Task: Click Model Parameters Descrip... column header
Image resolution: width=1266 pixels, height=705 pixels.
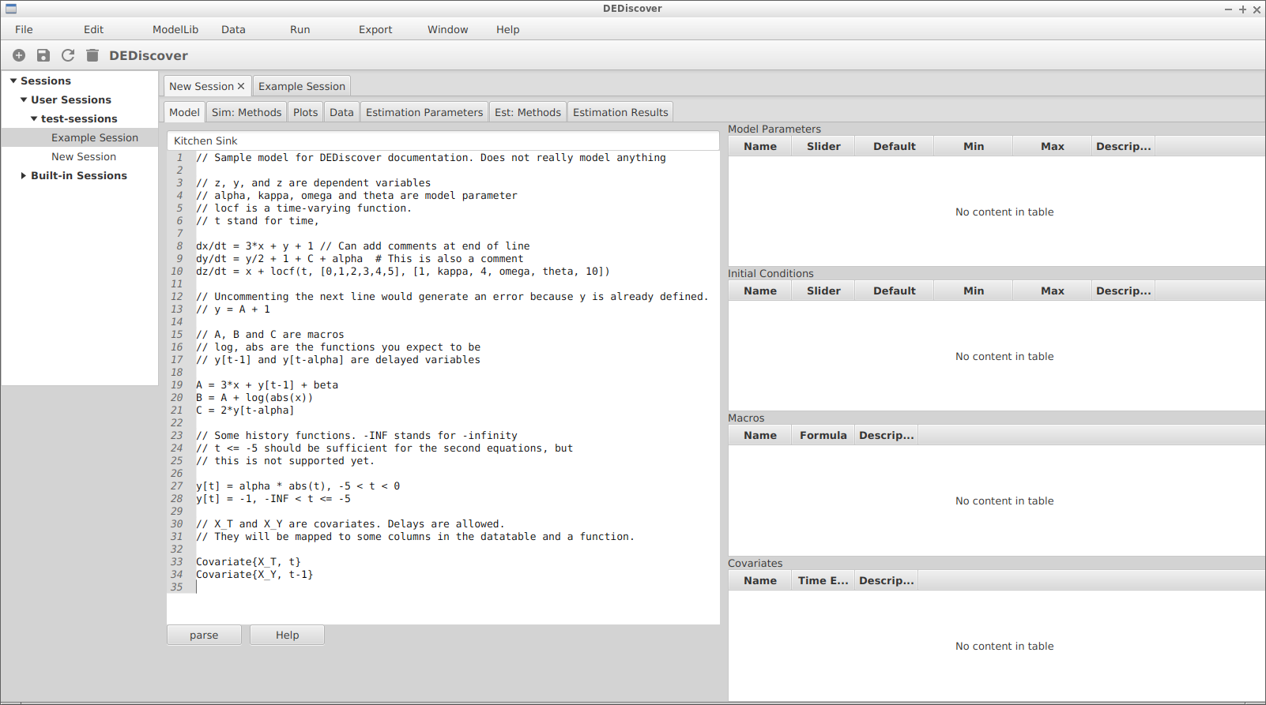Action: (1124, 146)
